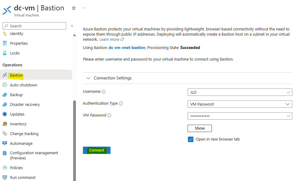The height and width of the screenshot is (181, 296).
Task: Open the Run command menu item
Action: coord(23,177)
